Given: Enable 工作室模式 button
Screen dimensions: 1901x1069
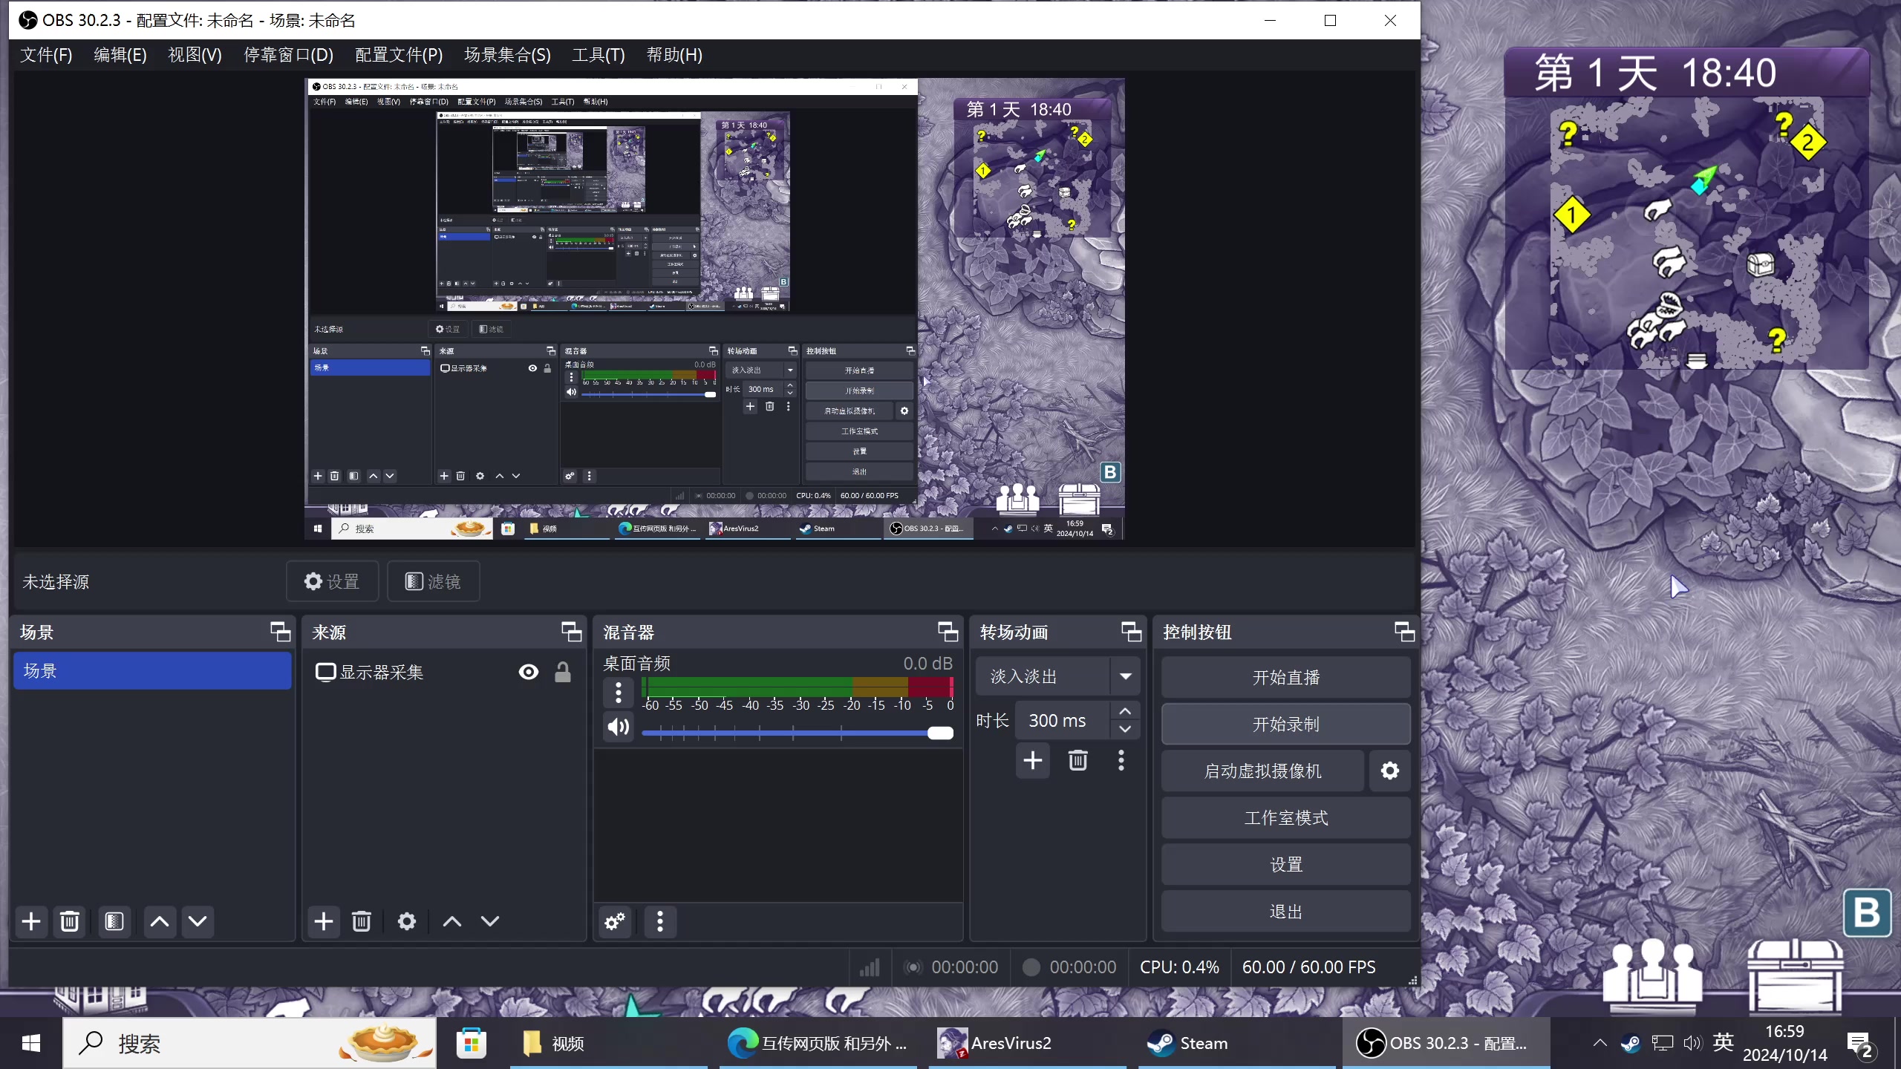Looking at the screenshot, I should [x=1286, y=817].
